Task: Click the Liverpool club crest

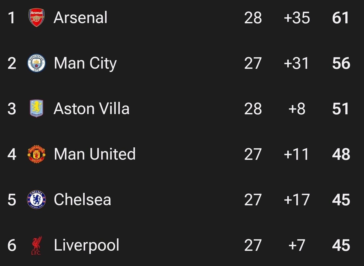Action: (37, 245)
